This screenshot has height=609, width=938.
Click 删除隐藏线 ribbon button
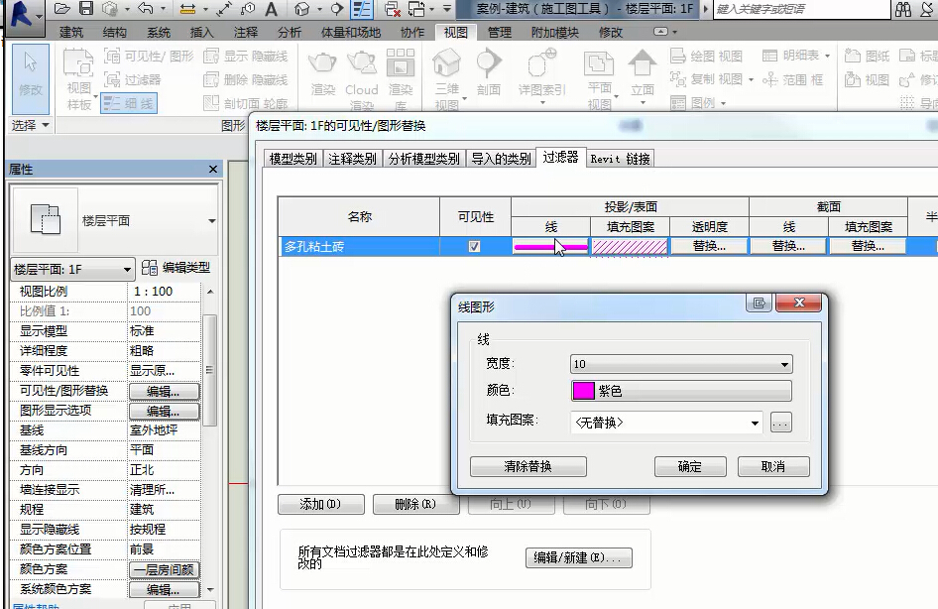point(246,79)
